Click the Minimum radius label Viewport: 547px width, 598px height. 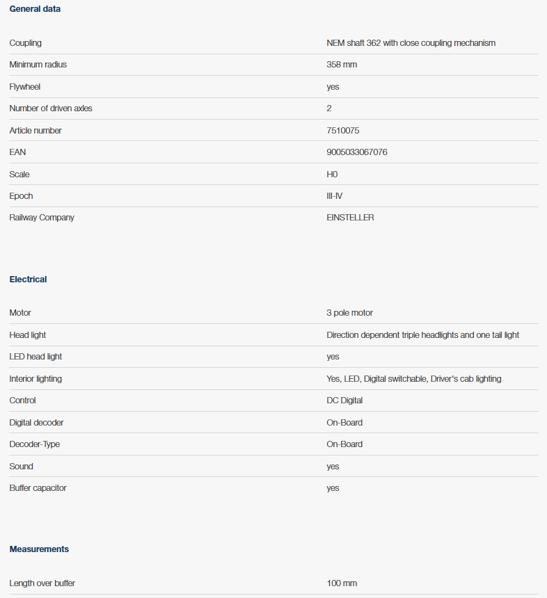click(38, 65)
